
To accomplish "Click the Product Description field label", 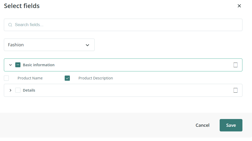I will (x=95, y=78).
